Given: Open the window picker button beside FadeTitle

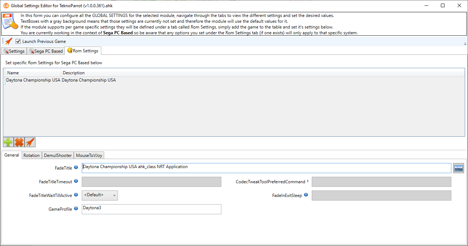Looking at the screenshot, I should coord(459,168).
